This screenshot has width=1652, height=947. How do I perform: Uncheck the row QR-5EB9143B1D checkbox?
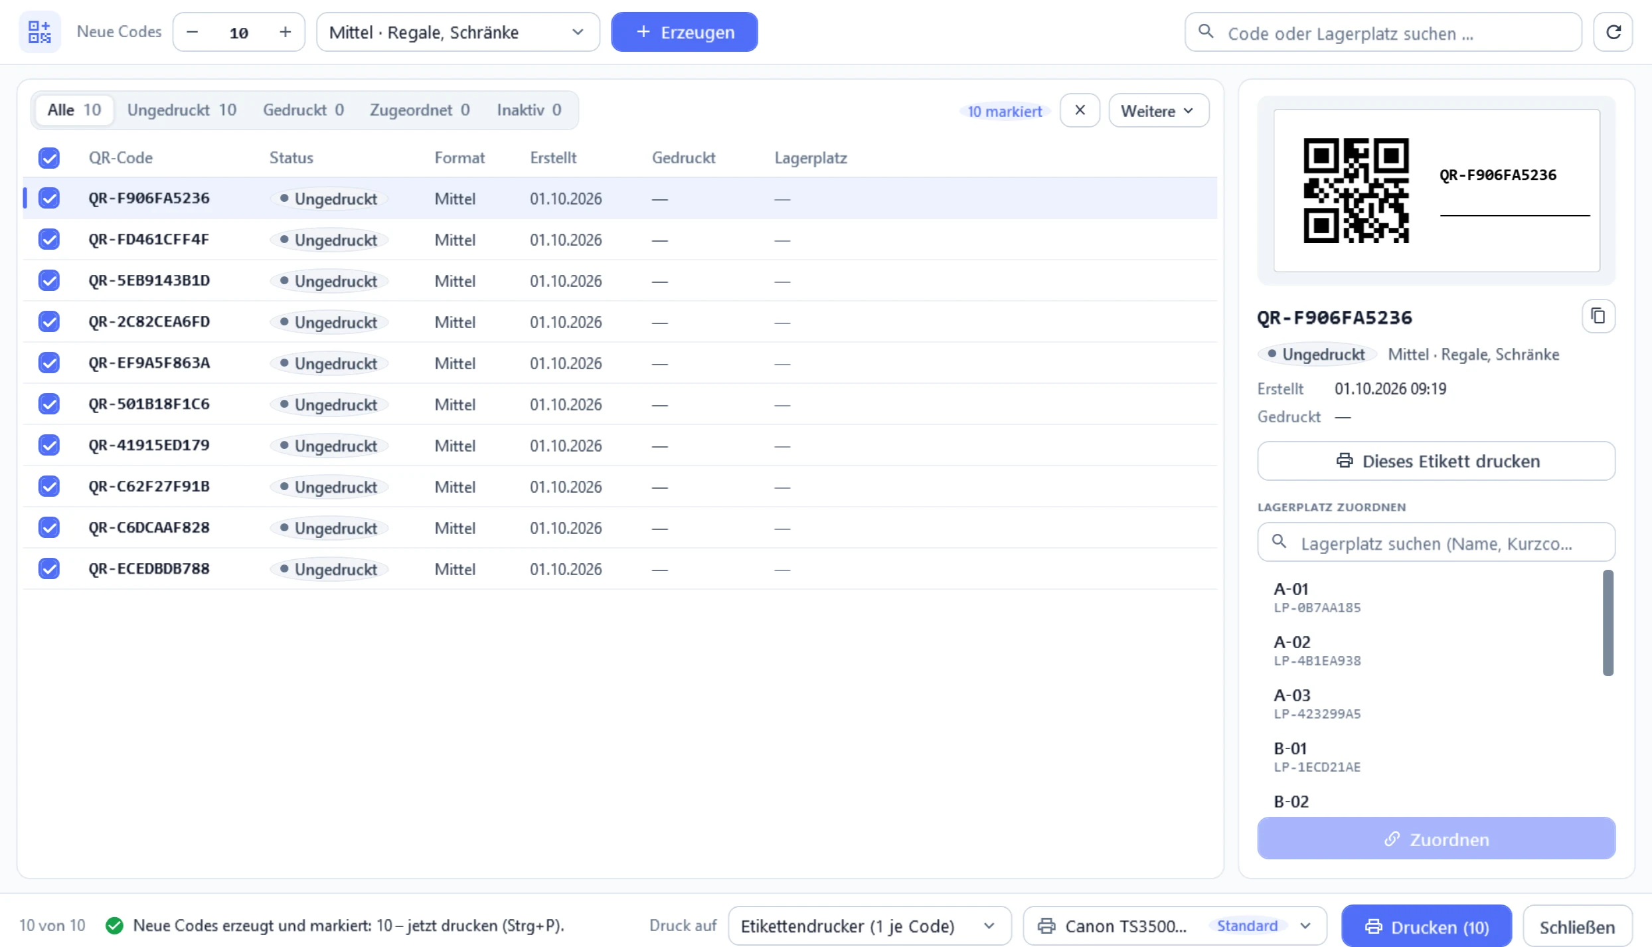tap(49, 280)
